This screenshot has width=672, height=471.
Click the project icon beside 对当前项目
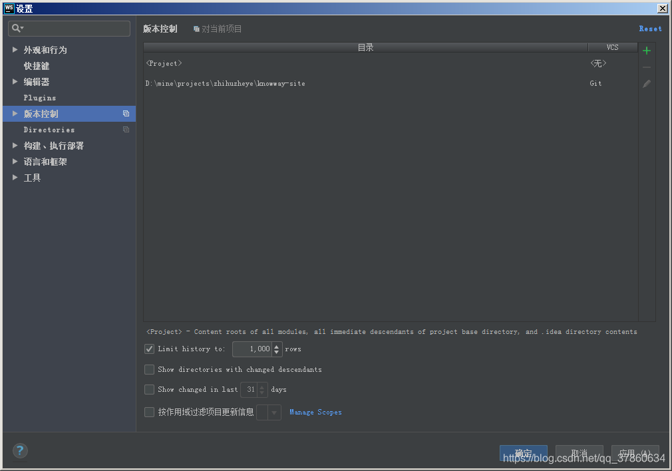tap(196, 29)
